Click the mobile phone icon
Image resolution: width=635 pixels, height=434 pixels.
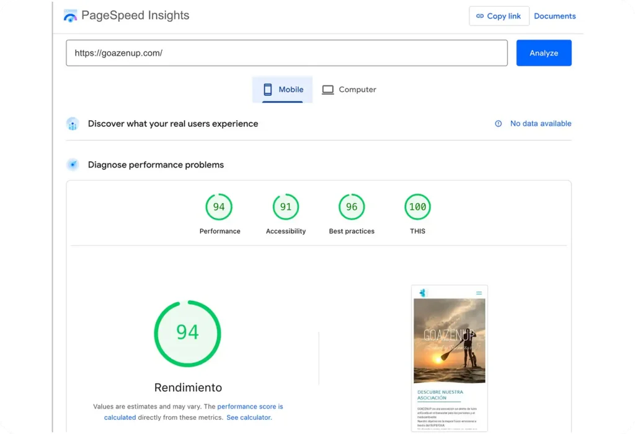pyautogui.click(x=268, y=90)
